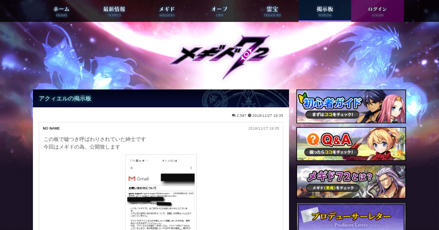
Task: Open the メギド MEGIDO menu item
Action: pos(167,11)
